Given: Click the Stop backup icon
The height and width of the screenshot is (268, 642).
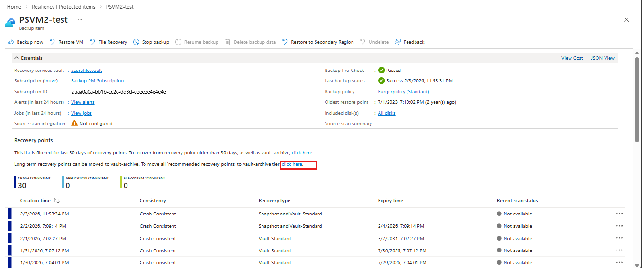Looking at the screenshot, I should [136, 42].
